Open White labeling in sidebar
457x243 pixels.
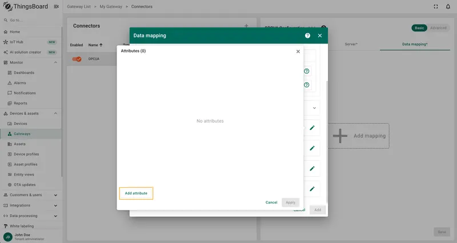(x=31, y=226)
